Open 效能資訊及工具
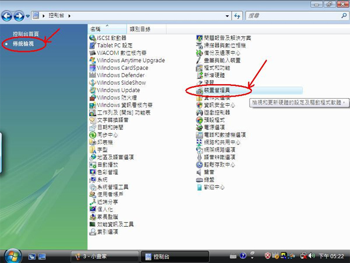The image size is (350, 263). pos(111,224)
